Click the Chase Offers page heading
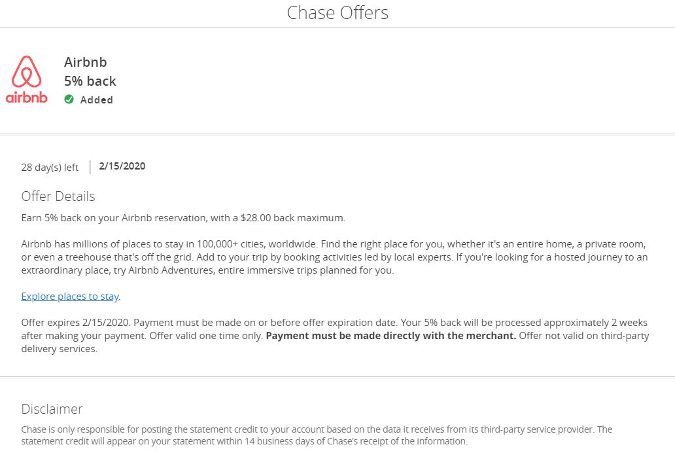Viewport: 675px width, 451px height. pyautogui.click(x=337, y=12)
